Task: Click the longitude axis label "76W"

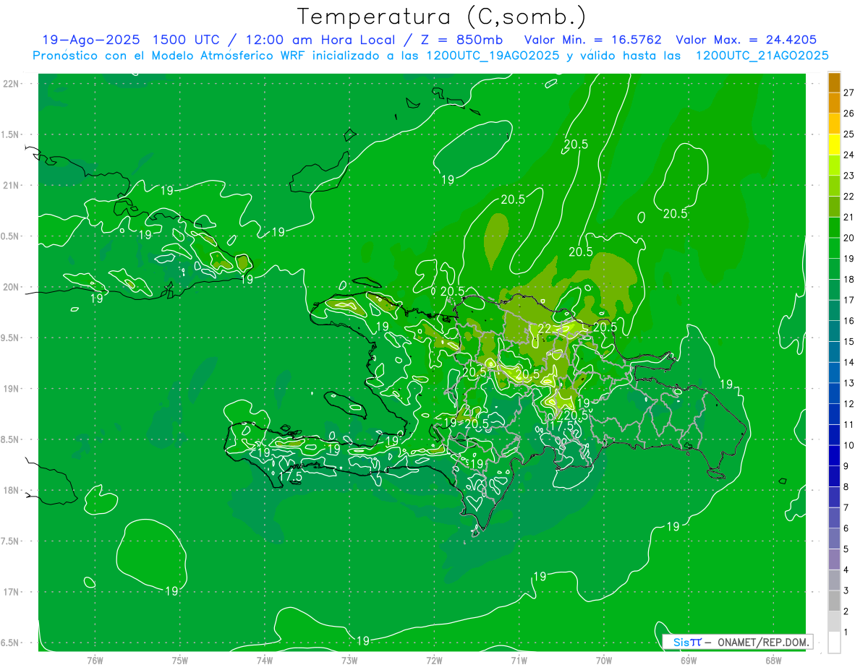Action: pyautogui.click(x=95, y=661)
